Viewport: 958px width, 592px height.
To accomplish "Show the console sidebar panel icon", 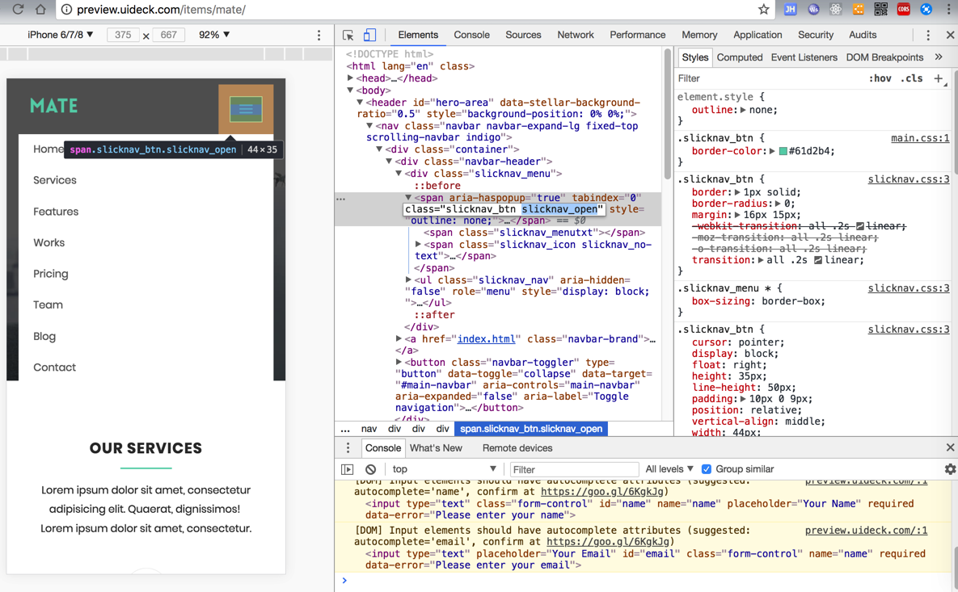I will click(348, 469).
